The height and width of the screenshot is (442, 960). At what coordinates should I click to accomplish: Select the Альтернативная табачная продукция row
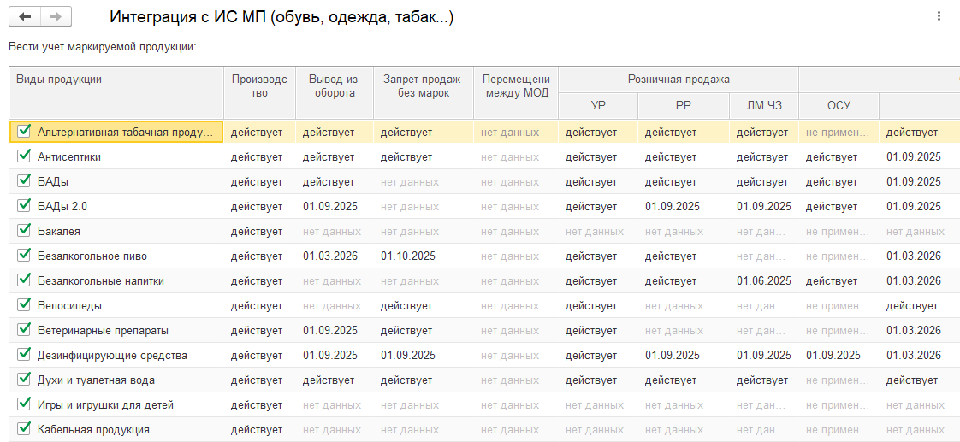[x=124, y=132]
